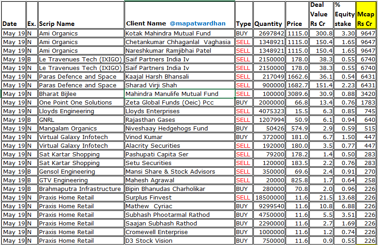Select Nareshkumar Ramjibhai Patel cell
This screenshot has width=378, height=245.
click(x=180, y=50)
